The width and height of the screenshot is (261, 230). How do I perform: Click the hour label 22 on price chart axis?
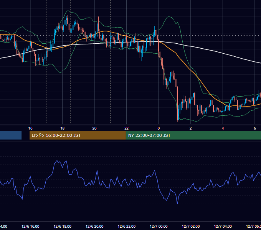pos(127,128)
